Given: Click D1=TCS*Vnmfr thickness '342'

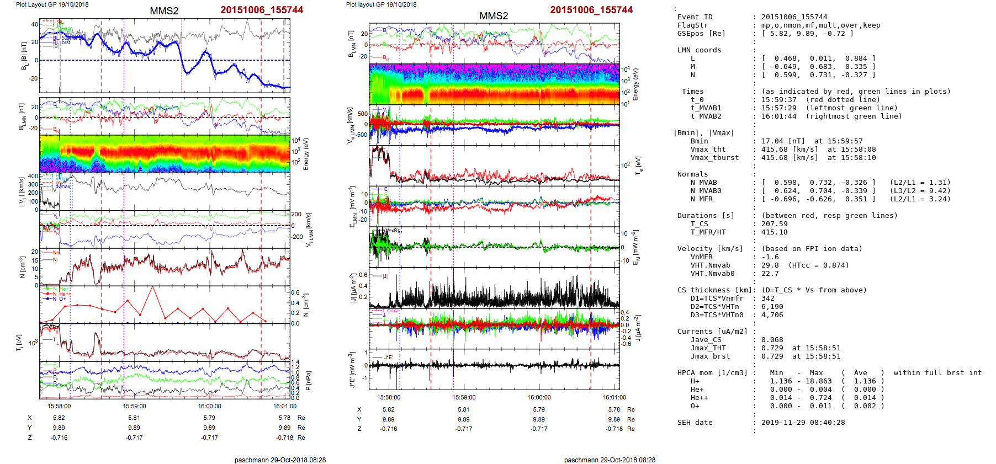Looking at the screenshot, I should (768, 298).
